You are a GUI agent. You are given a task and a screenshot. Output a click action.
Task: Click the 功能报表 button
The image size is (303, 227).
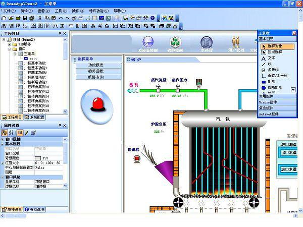(x=95, y=65)
